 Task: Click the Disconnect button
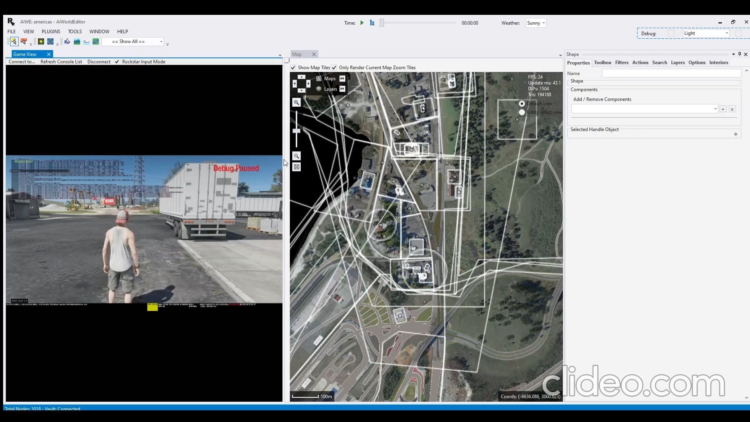tap(99, 62)
